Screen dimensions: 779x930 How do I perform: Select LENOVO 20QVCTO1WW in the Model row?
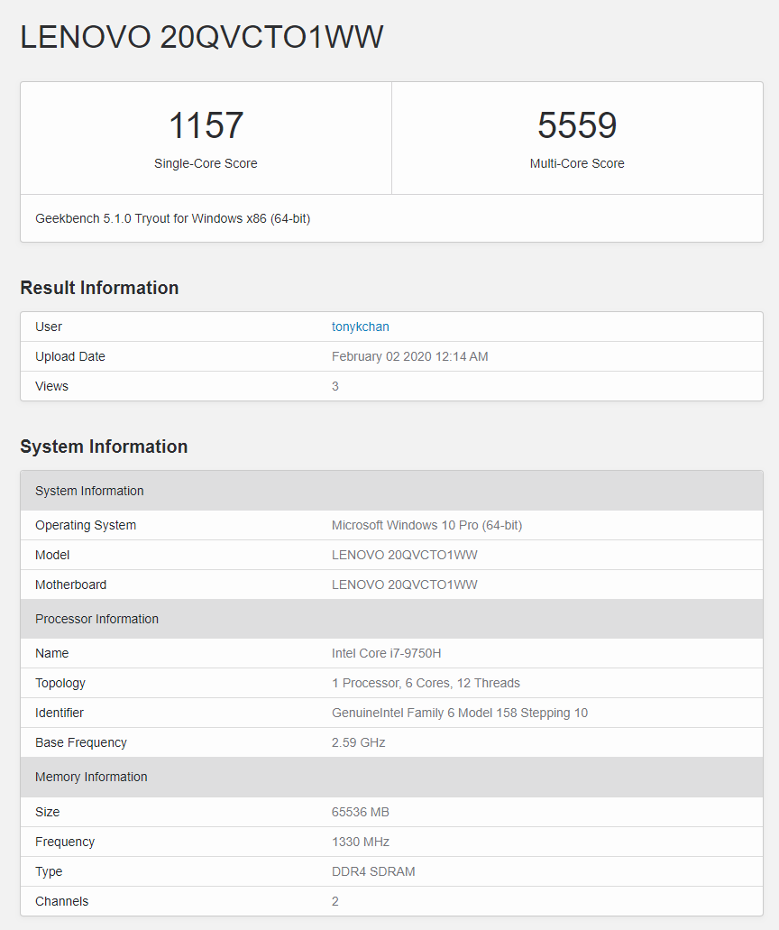coord(404,555)
